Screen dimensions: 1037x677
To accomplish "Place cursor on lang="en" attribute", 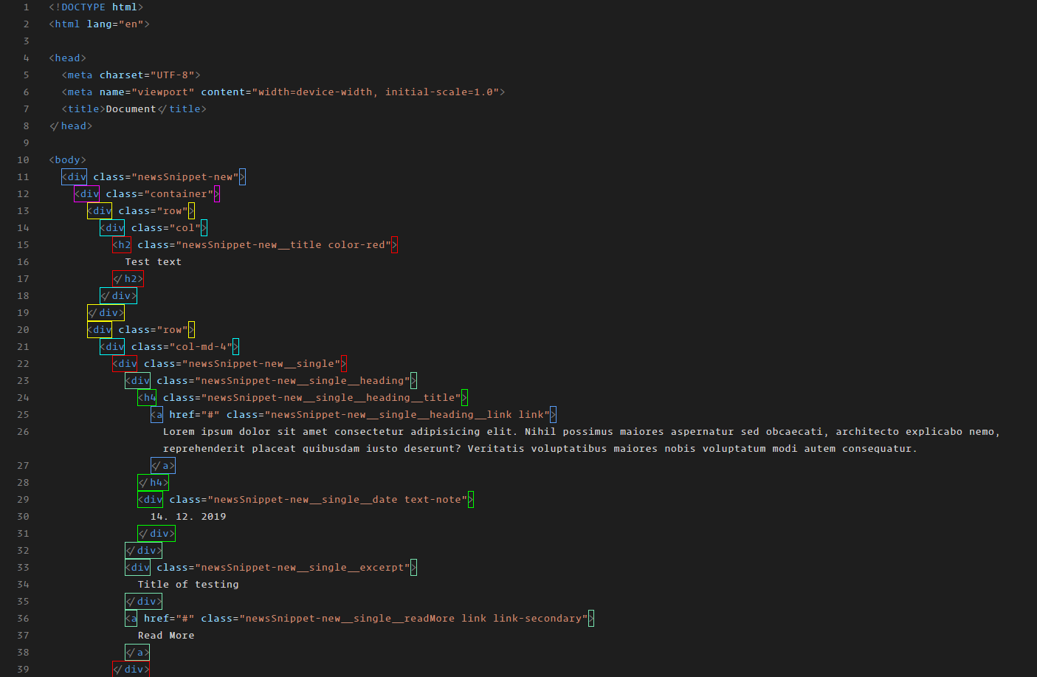I will click(114, 24).
